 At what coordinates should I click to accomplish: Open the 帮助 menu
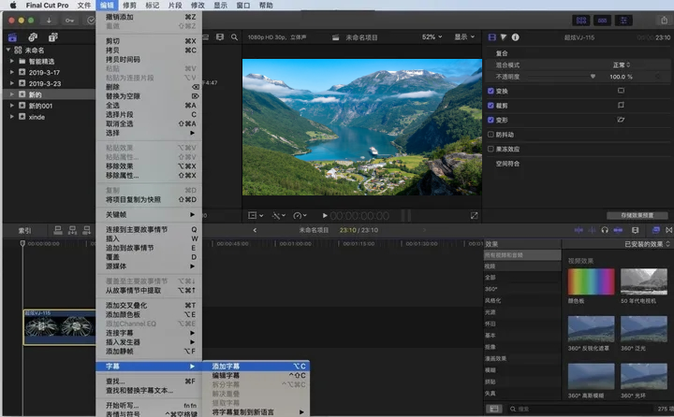click(x=266, y=6)
